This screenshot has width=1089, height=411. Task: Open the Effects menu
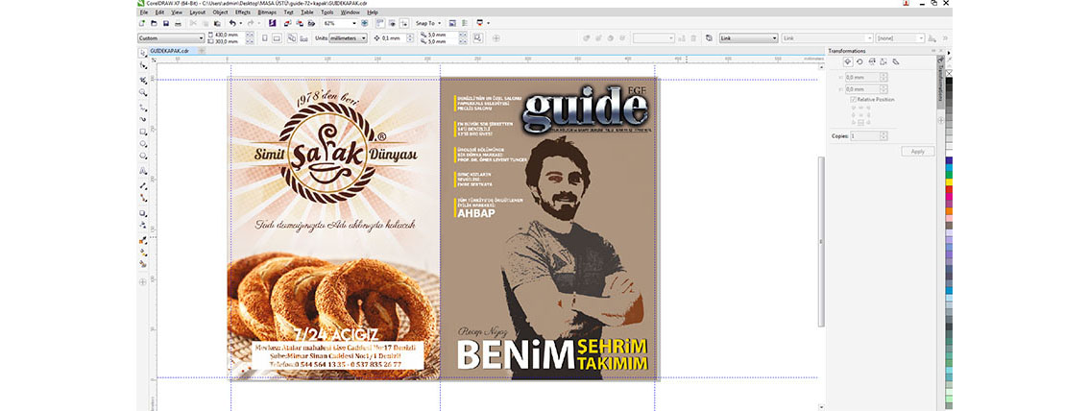pyautogui.click(x=243, y=12)
